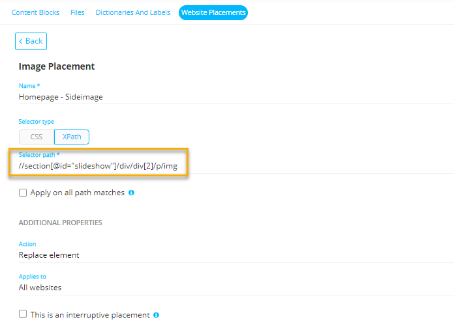
Task: Click info icon beside Apply on all path matches
Action: click(131, 193)
